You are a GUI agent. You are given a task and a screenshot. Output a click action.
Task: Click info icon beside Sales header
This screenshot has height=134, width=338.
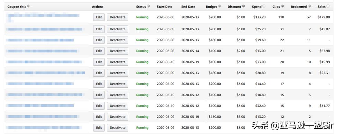[328, 6]
